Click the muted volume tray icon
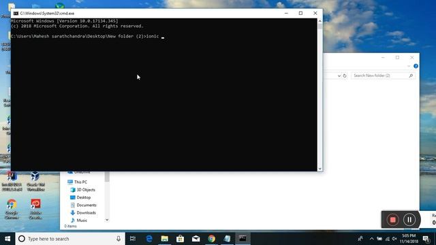Image resolution: width=436 pixels, height=245 pixels. [x=394, y=239]
